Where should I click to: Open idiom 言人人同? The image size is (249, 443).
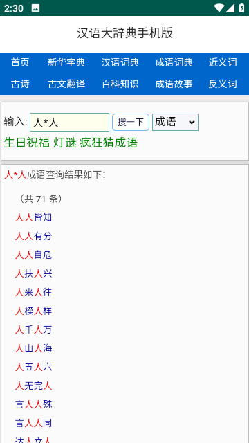click(x=34, y=423)
